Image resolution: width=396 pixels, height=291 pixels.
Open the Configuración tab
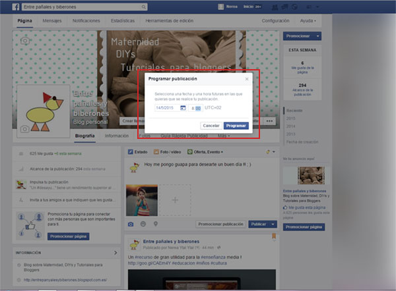(275, 20)
